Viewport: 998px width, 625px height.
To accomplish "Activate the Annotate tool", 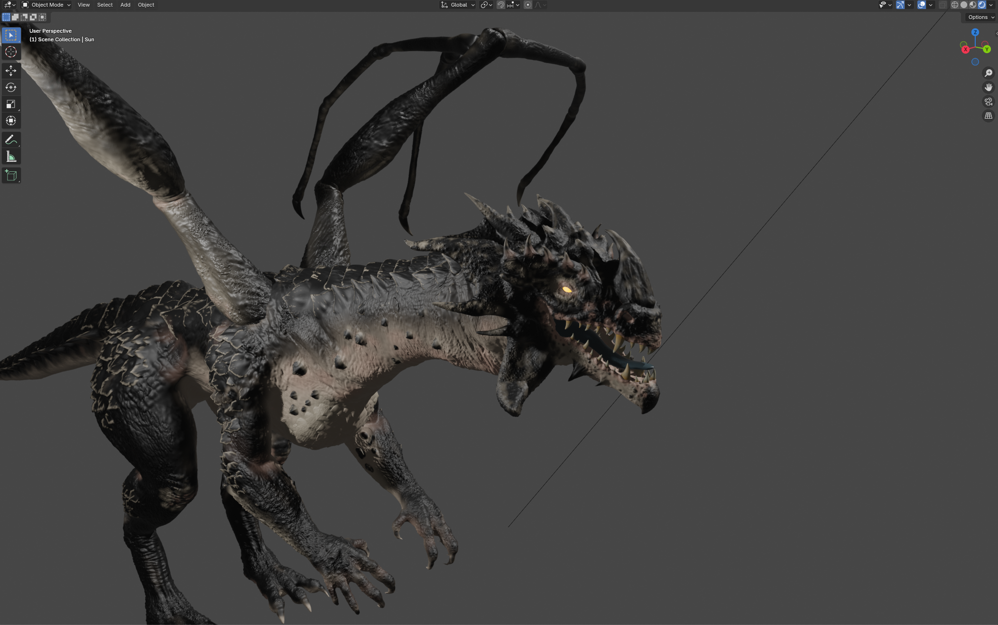I will (x=11, y=139).
